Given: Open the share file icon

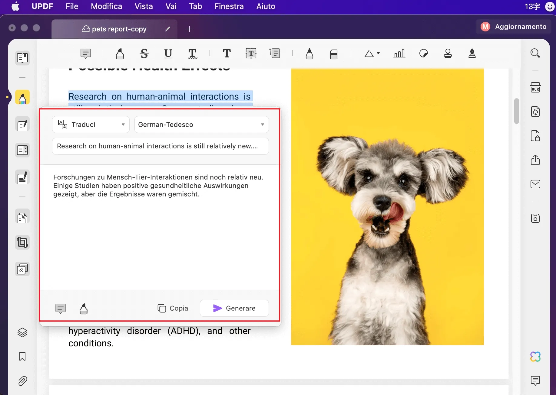Looking at the screenshot, I should coord(535,160).
